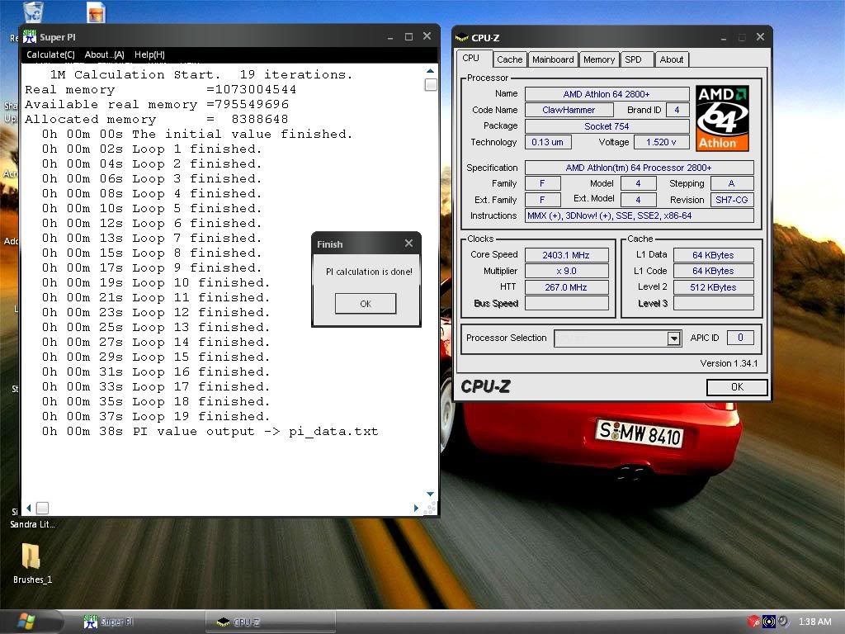Click the Revision field showing SH7-CG
This screenshot has width=845, height=634.
coord(732,200)
